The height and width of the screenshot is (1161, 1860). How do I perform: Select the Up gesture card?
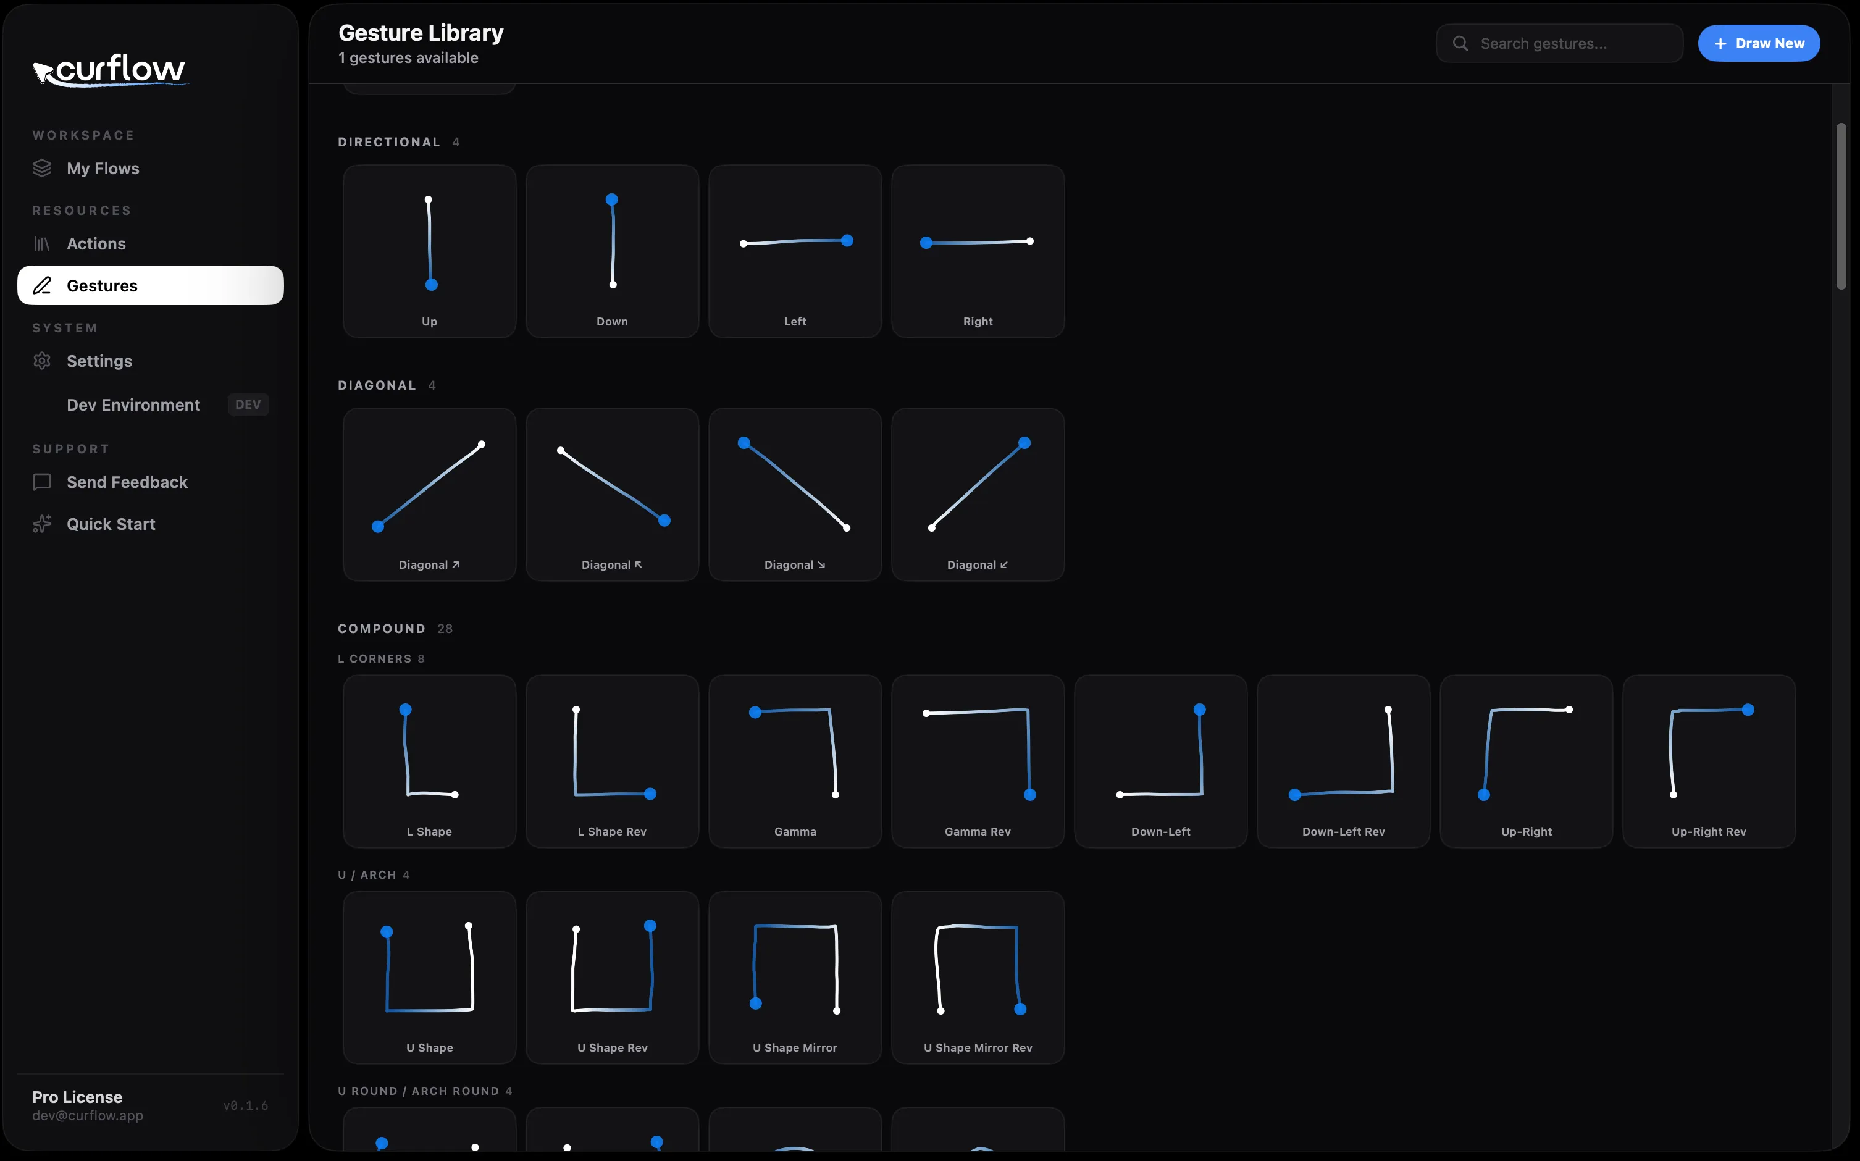pyautogui.click(x=429, y=251)
